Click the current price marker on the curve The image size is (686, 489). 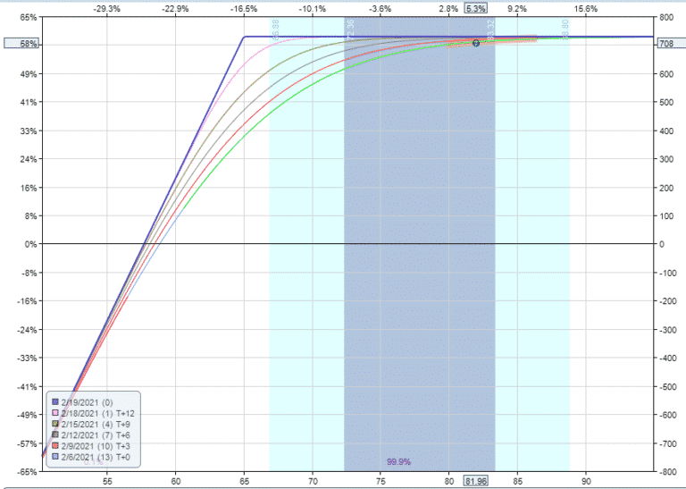pos(475,43)
